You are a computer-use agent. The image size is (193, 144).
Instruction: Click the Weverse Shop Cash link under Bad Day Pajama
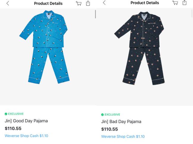pyautogui.click(x=123, y=137)
